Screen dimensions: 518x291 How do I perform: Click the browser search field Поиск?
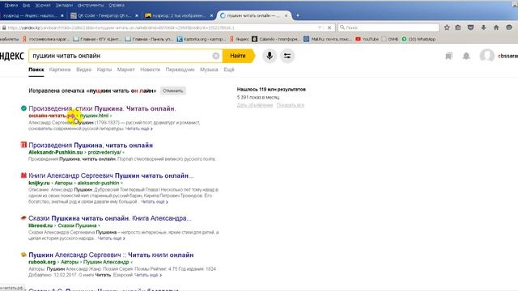pos(388,27)
